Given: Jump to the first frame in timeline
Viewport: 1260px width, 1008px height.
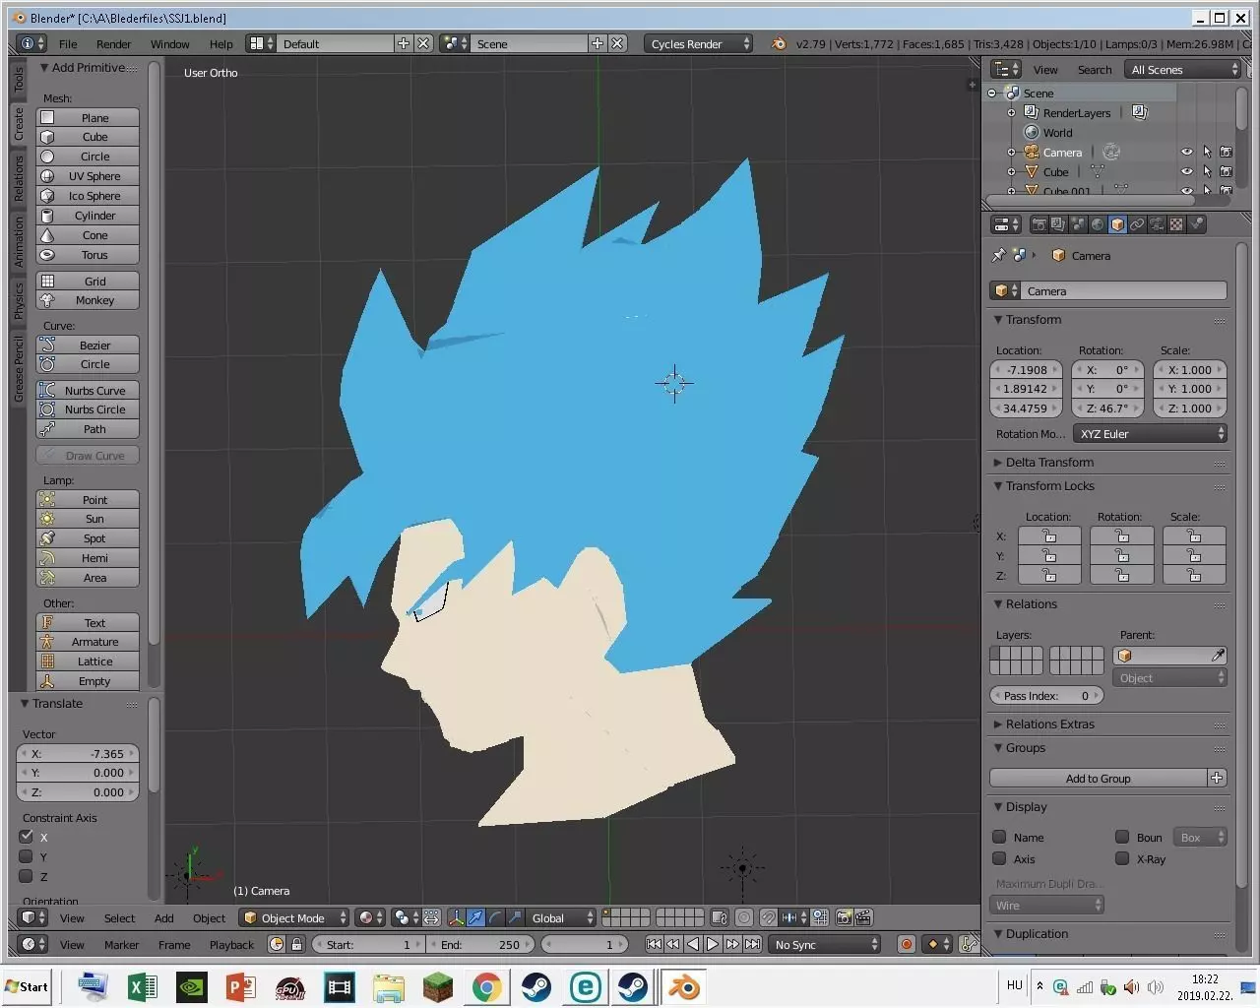Looking at the screenshot, I should (x=654, y=944).
